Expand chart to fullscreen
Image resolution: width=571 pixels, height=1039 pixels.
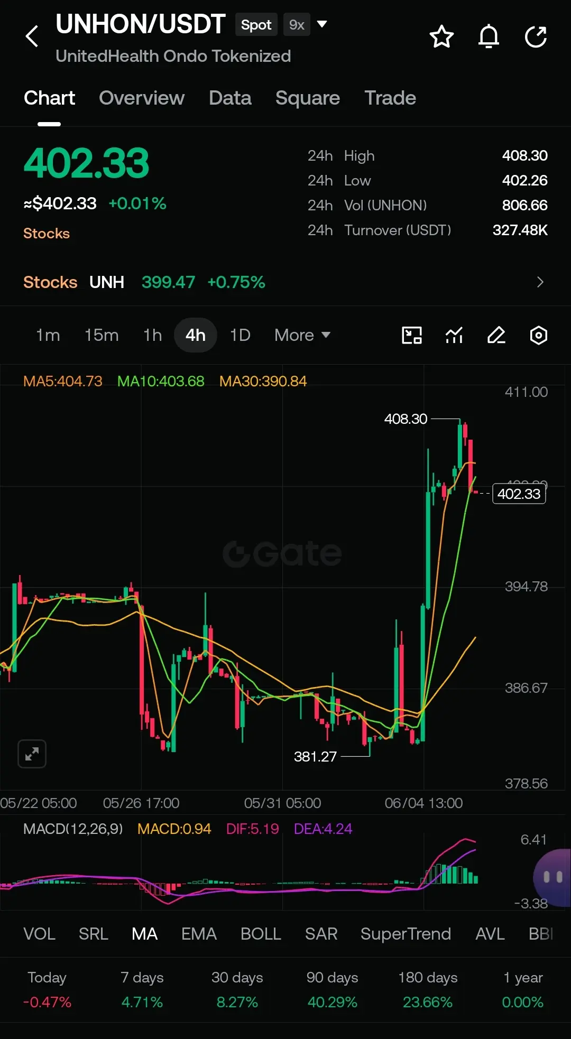pyautogui.click(x=32, y=754)
